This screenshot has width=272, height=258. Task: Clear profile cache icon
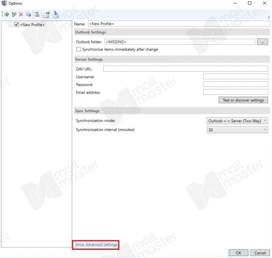(x=37, y=14)
